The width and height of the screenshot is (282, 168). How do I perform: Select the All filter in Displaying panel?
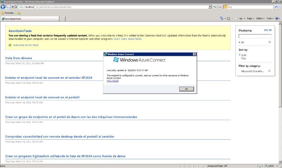[242, 42]
